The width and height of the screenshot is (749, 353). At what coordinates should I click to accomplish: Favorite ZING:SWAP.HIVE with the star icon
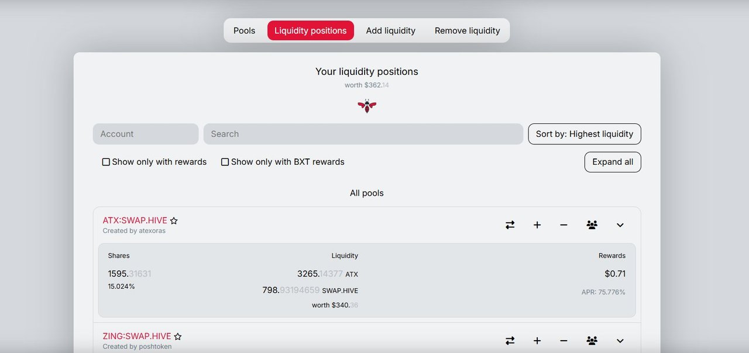point(178,337)
